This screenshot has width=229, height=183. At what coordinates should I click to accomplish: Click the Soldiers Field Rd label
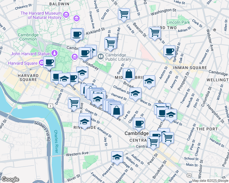pyautogui.click(x=43, y=131)
